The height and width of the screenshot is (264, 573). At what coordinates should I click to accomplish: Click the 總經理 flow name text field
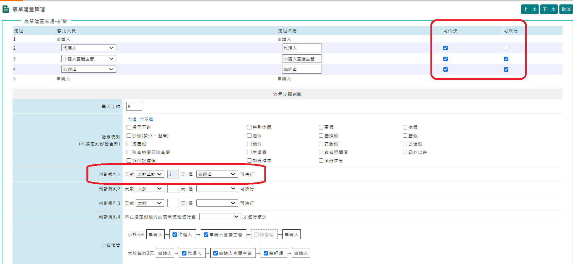[301, 69]
